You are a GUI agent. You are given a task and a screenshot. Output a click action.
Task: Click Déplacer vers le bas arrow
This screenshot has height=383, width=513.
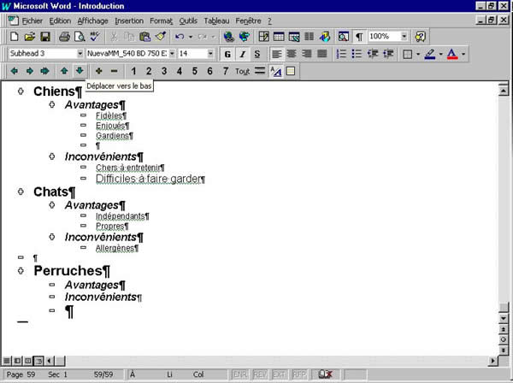click(x=80, y=71)
